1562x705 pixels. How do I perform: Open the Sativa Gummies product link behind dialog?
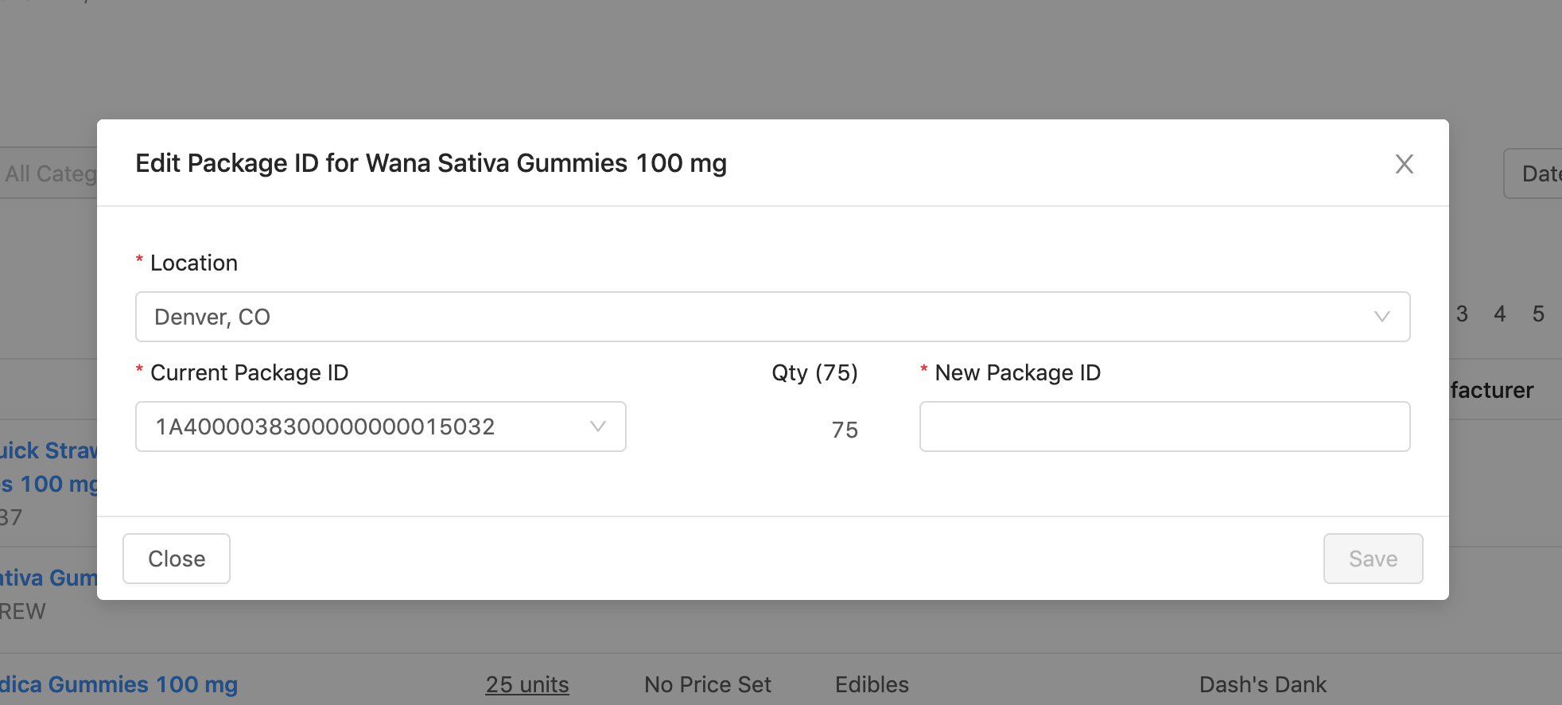point(48,578)
